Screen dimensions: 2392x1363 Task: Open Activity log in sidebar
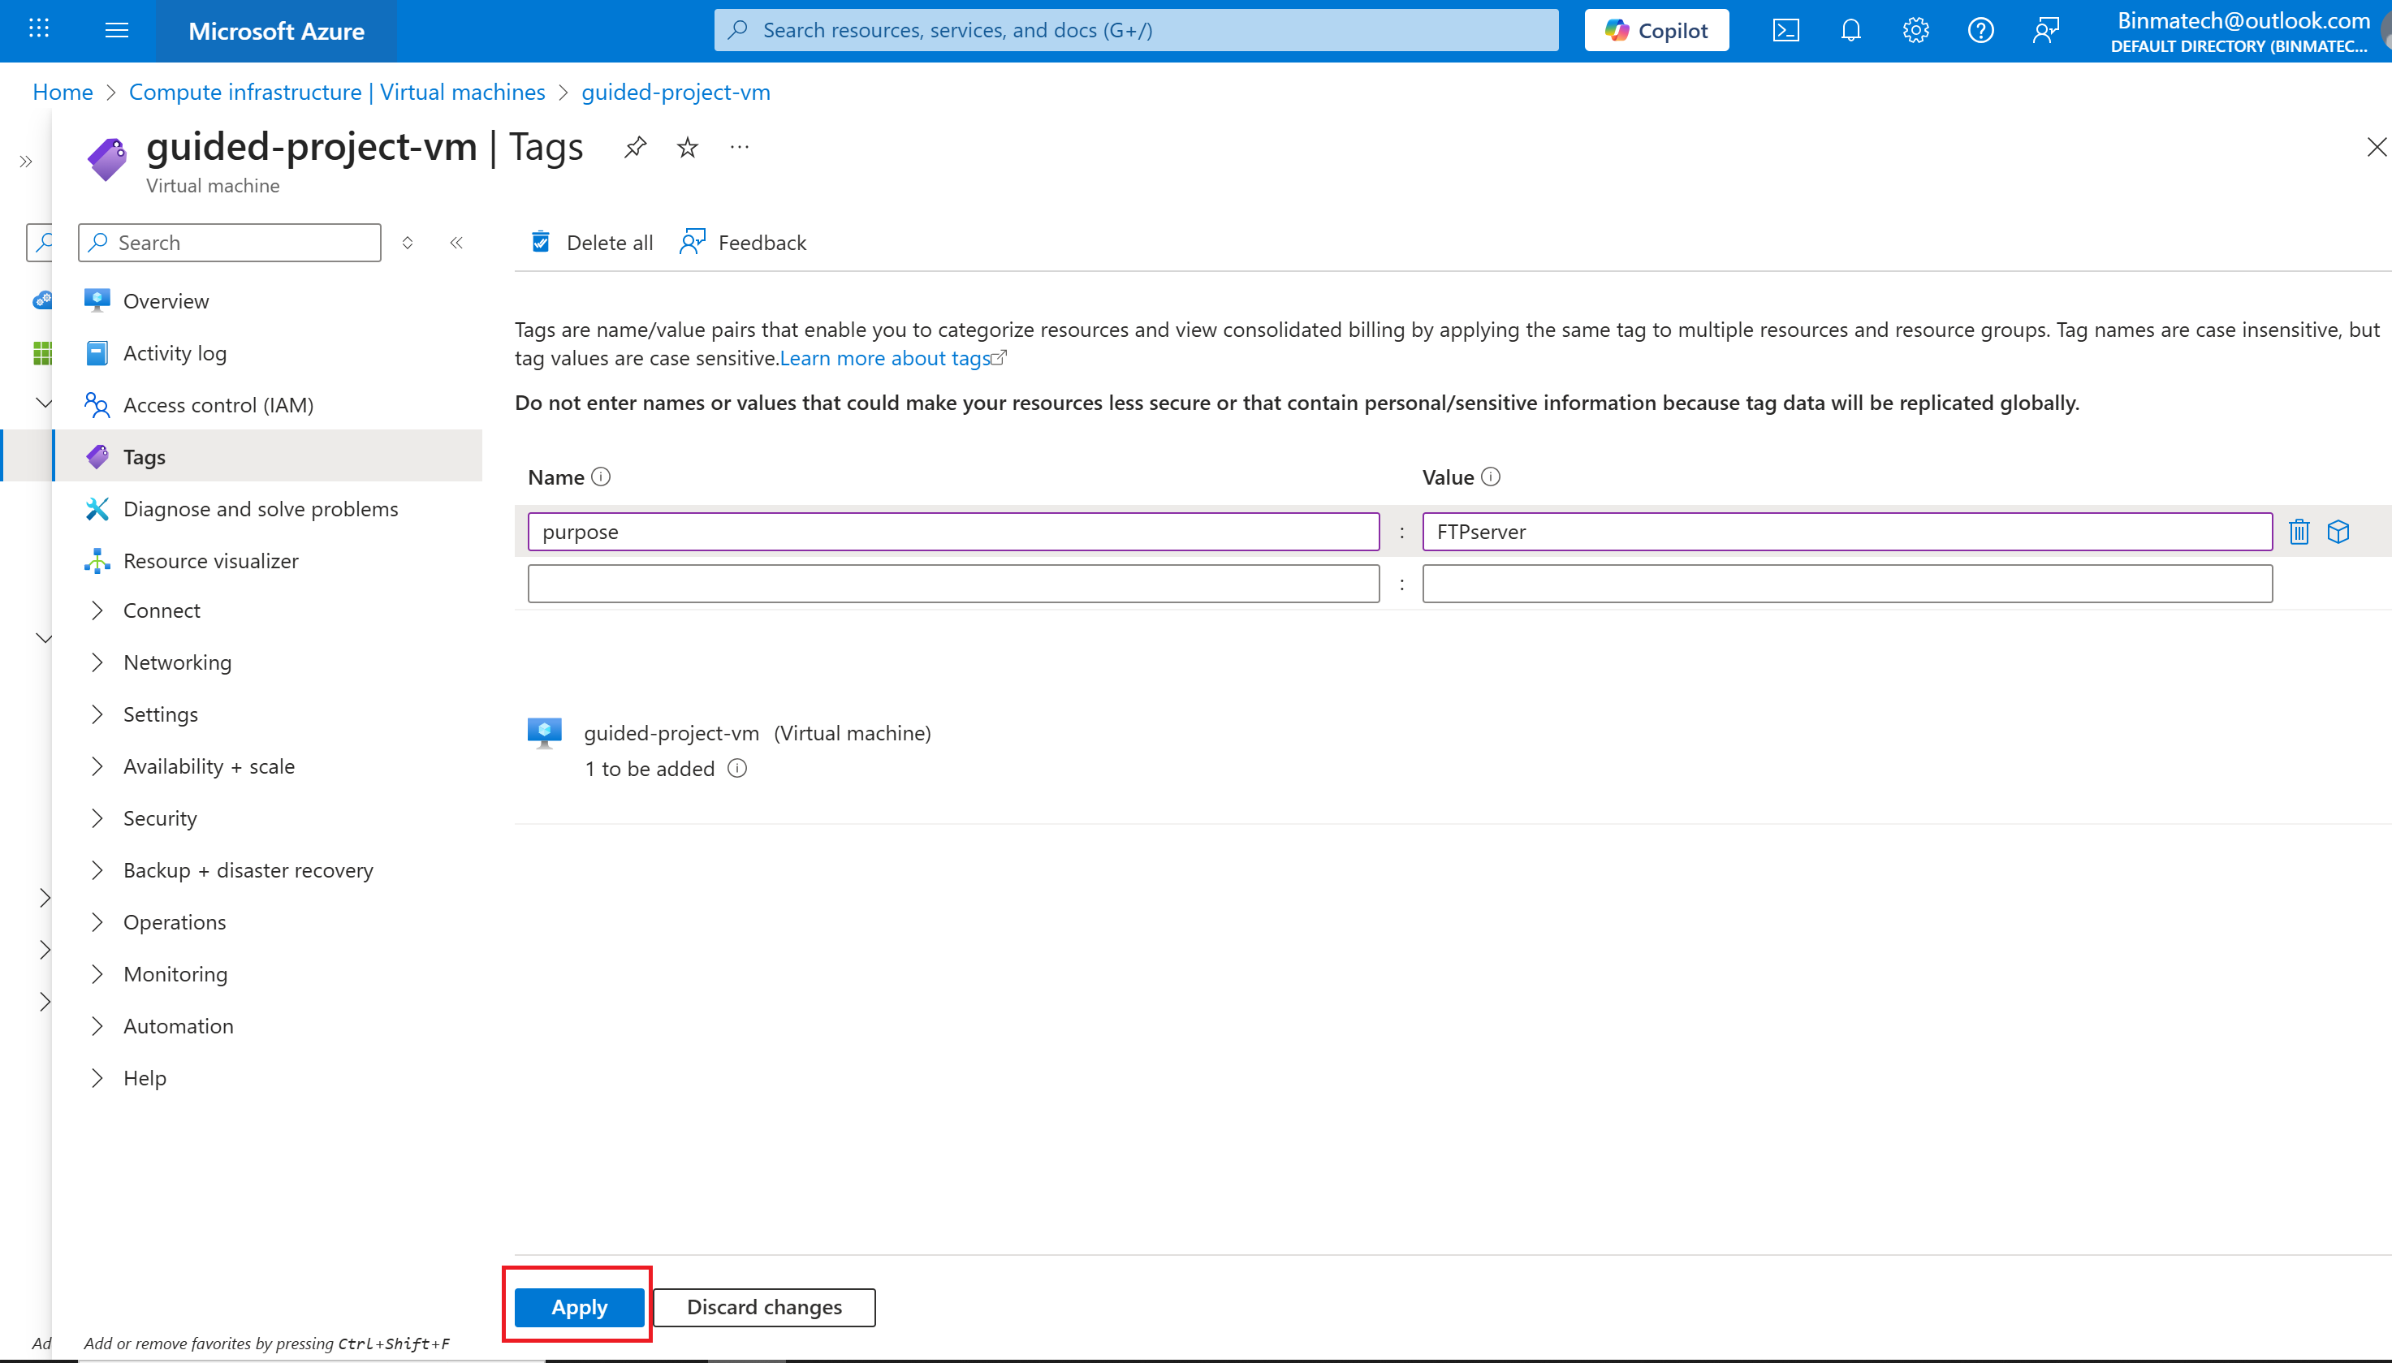point(174,353)
